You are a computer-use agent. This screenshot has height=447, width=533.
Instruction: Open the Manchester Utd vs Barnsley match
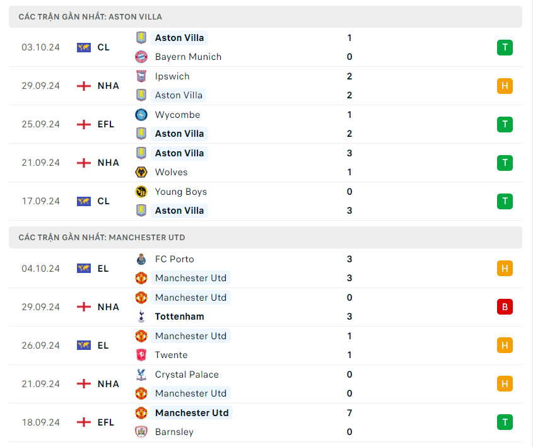point(265,422)
